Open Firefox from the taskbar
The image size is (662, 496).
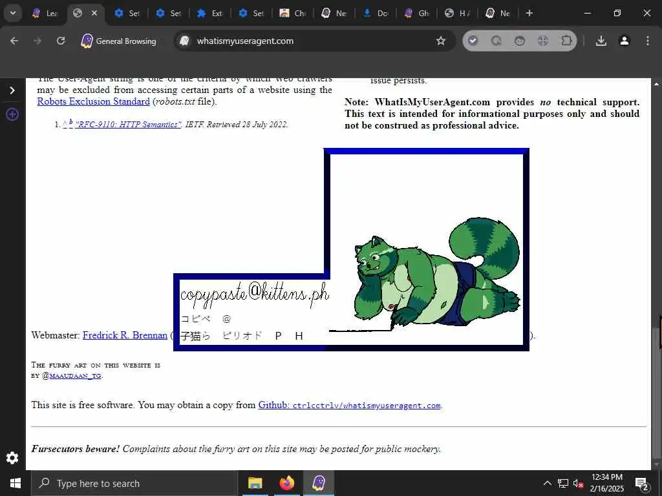pyautogui.click(x=286, y=483)
